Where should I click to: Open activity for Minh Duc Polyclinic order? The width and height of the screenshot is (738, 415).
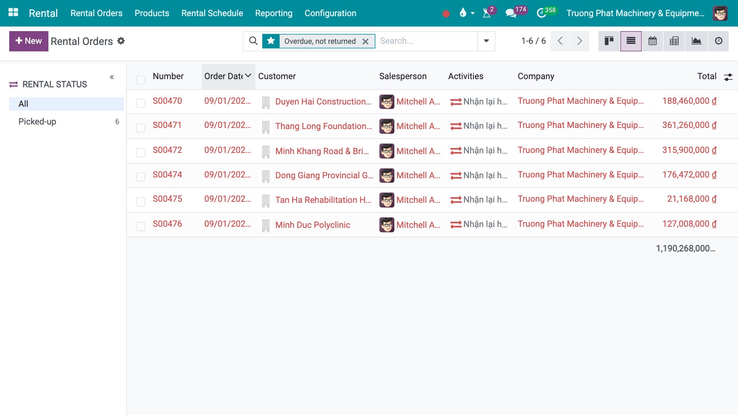479,225
